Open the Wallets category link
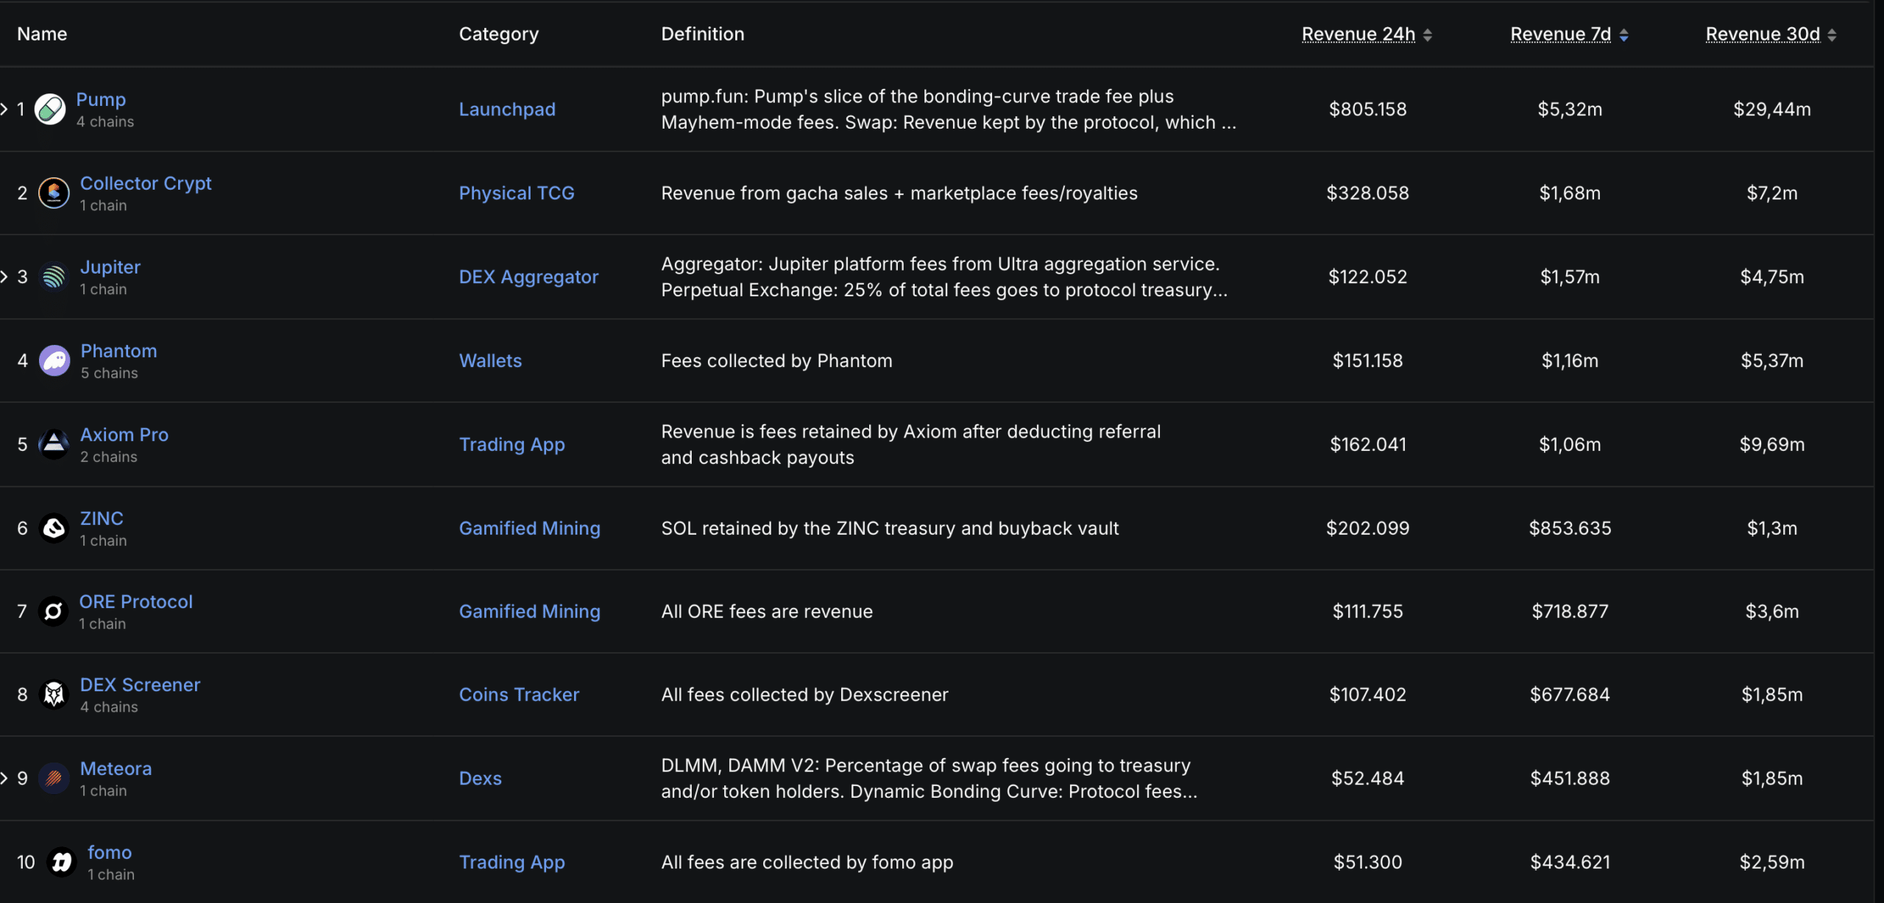Screen dimensions: 1884x903 490,361
